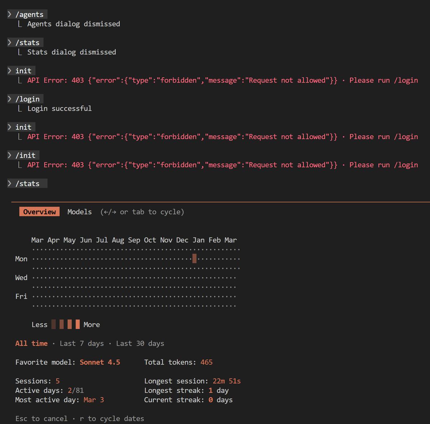The image size is (430, 424).
Task: Click the API error line under /init
Action: [223, 165]
